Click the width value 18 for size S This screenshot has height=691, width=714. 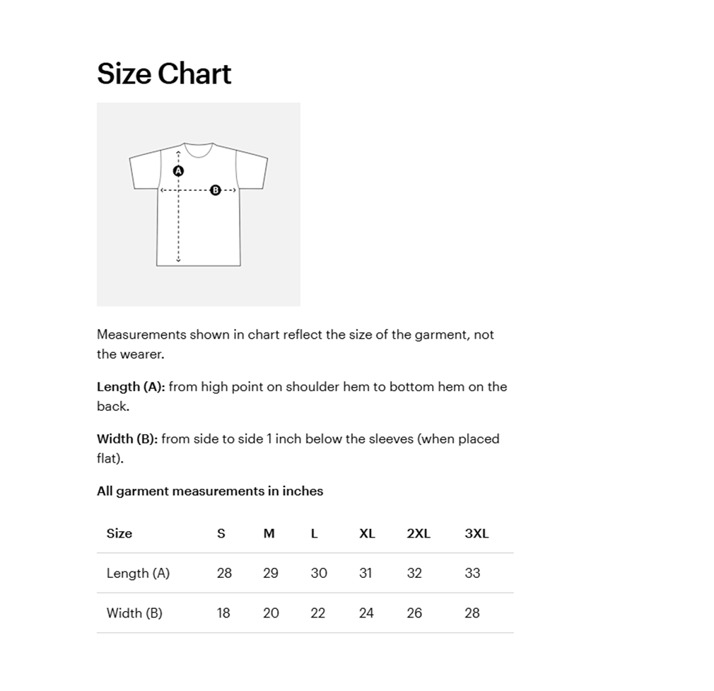click(x=223, y=613)
